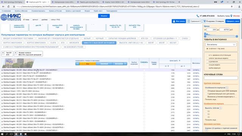This screenshot has width=242, height=136.
Task: Open browser downloads icon at toolbar right
Action: (x=239, y=7)
